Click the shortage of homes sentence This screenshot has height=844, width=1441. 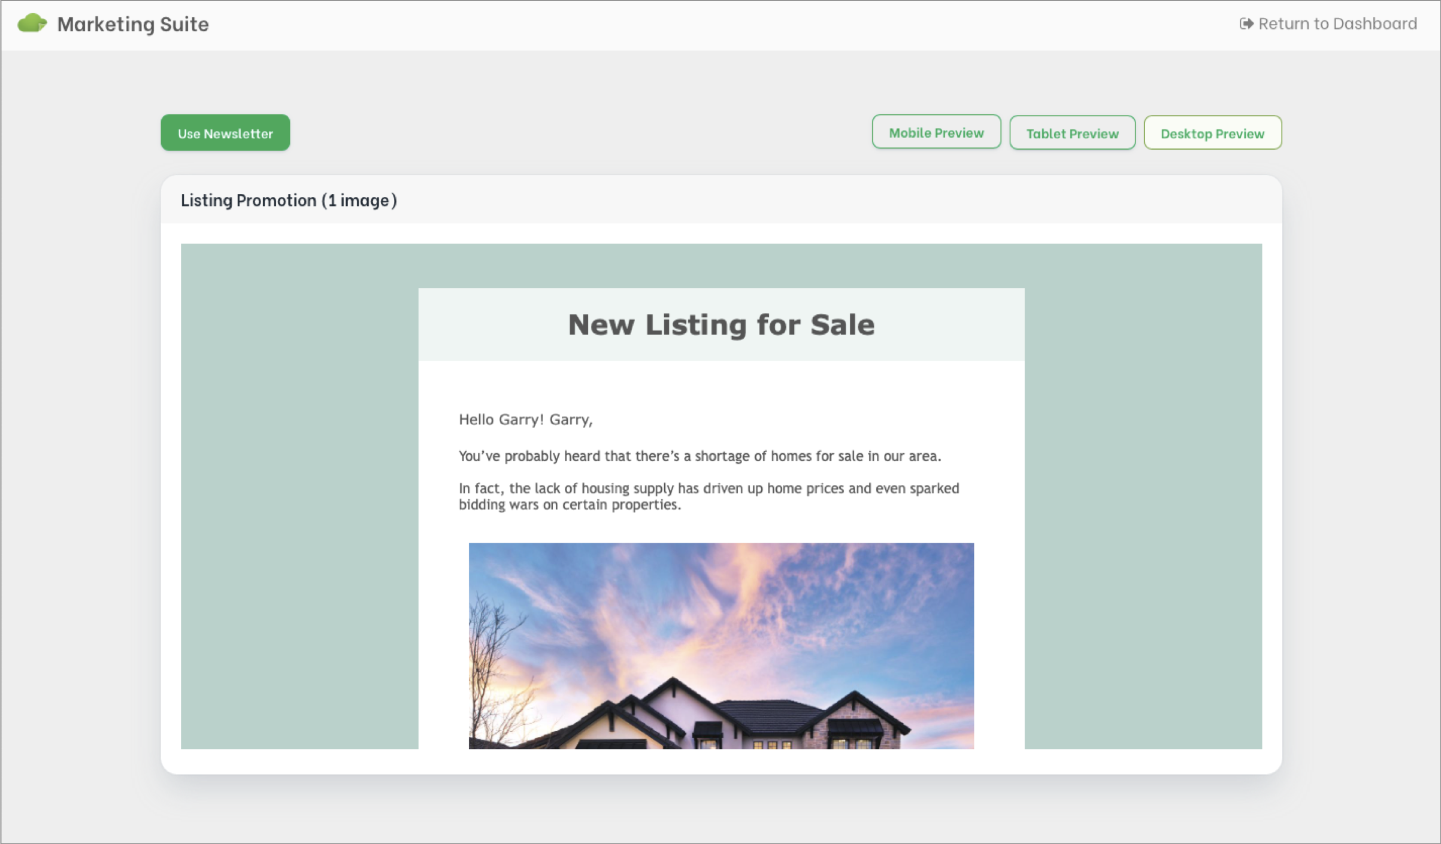699,456
